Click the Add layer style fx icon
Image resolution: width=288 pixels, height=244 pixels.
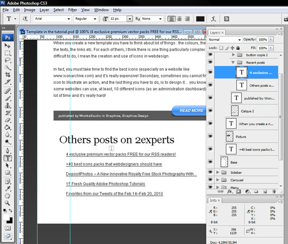pos(230,191)
